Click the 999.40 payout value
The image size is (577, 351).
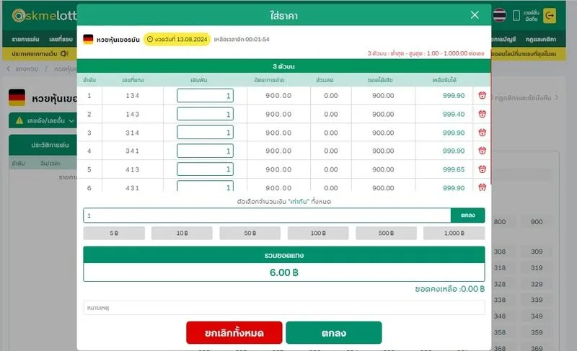[454, 115]
